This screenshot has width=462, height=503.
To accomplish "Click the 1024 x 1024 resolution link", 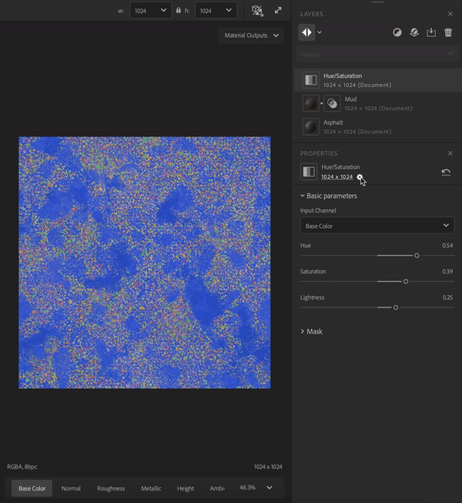I will [336, 177].
